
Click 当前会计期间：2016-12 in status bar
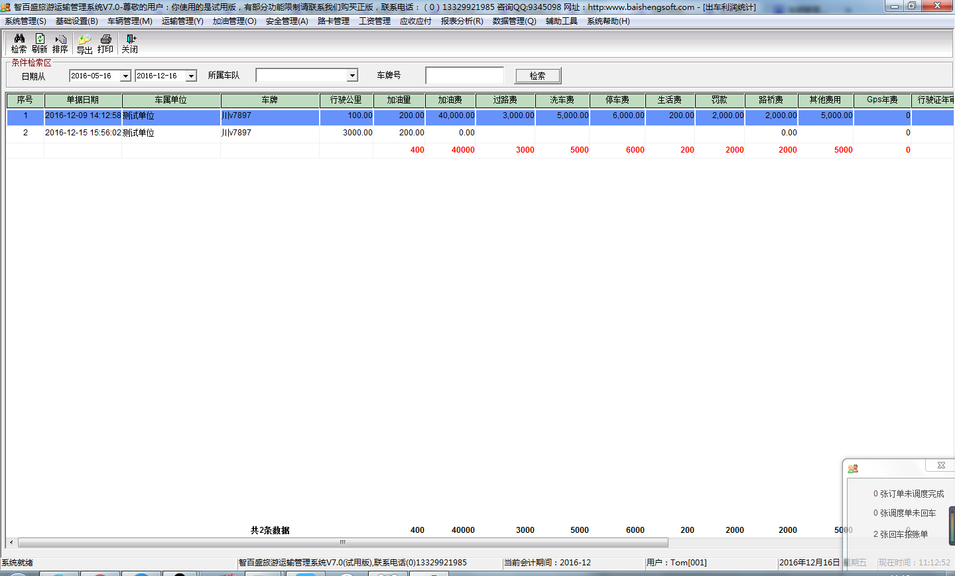point(547,563)
